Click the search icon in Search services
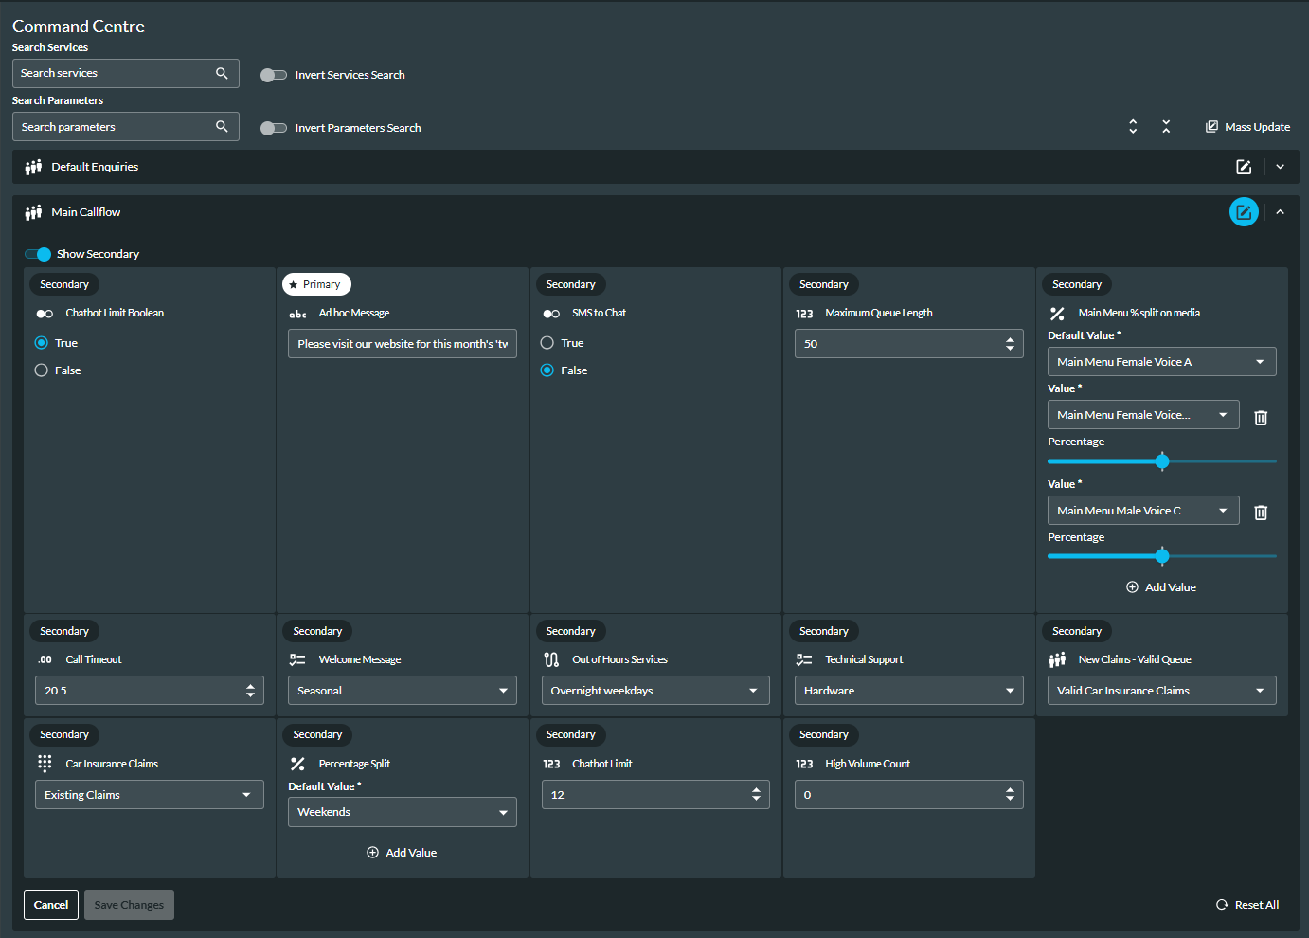Image resolution: width=1309 pixels, height=938 pixels. 222,73
